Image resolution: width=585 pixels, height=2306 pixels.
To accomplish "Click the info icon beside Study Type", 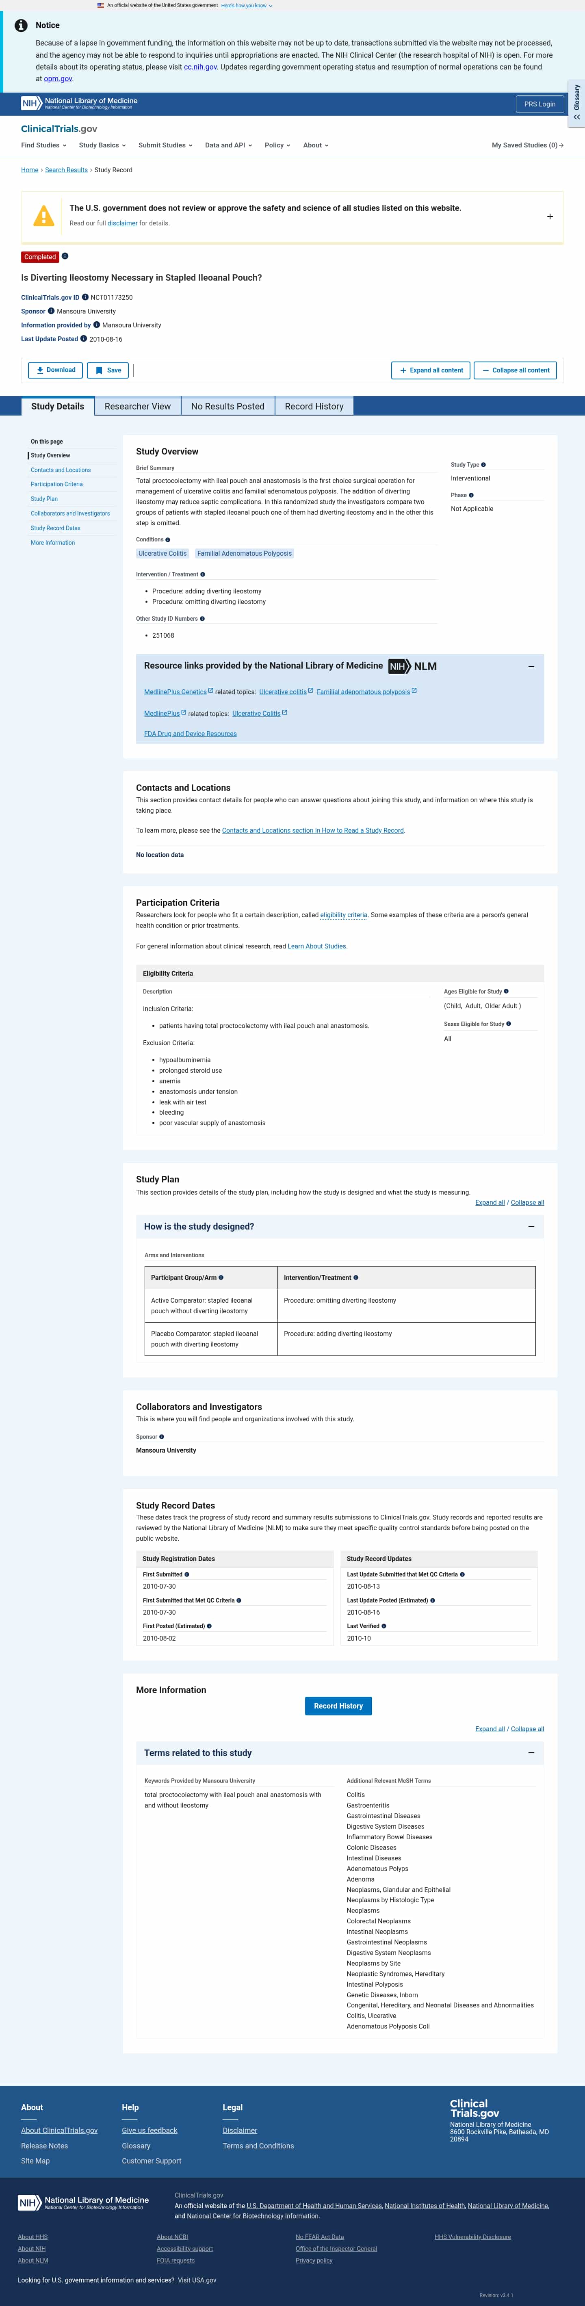I will pos(484,465).
